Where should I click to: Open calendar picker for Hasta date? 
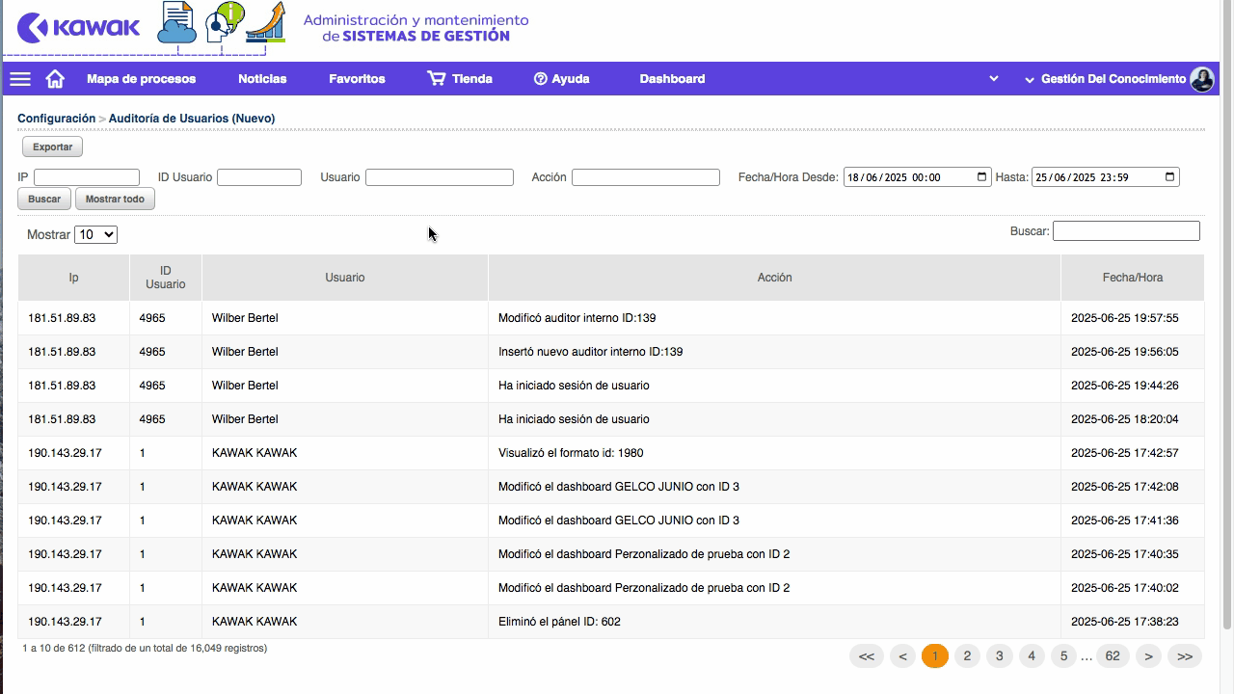click(x=1169, y=177)
